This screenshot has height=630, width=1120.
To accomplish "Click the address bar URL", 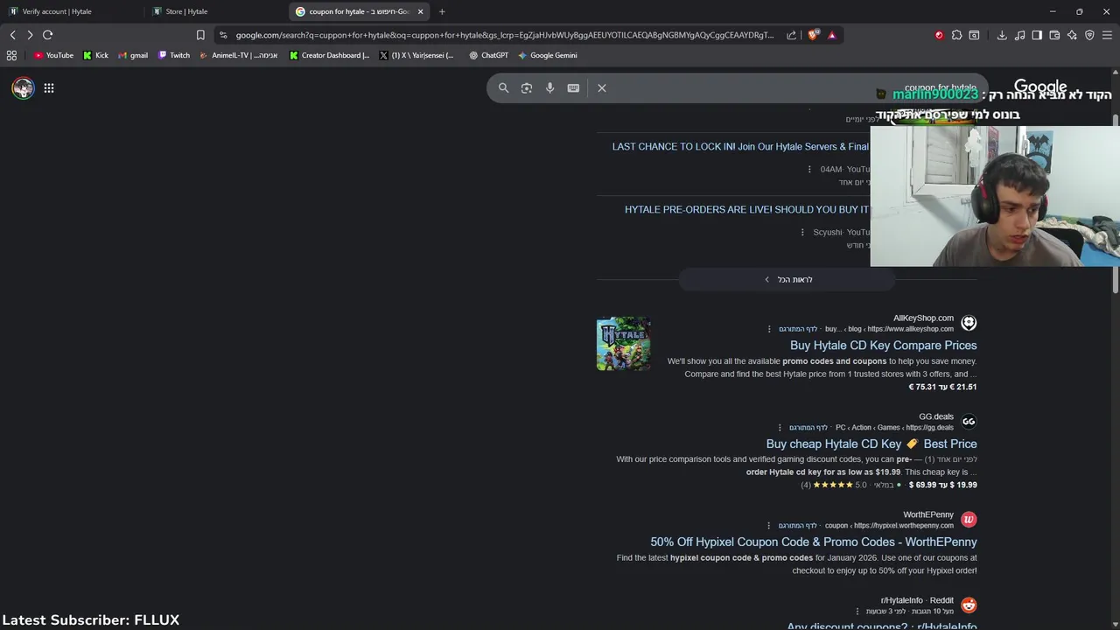I will pos(504,35).
